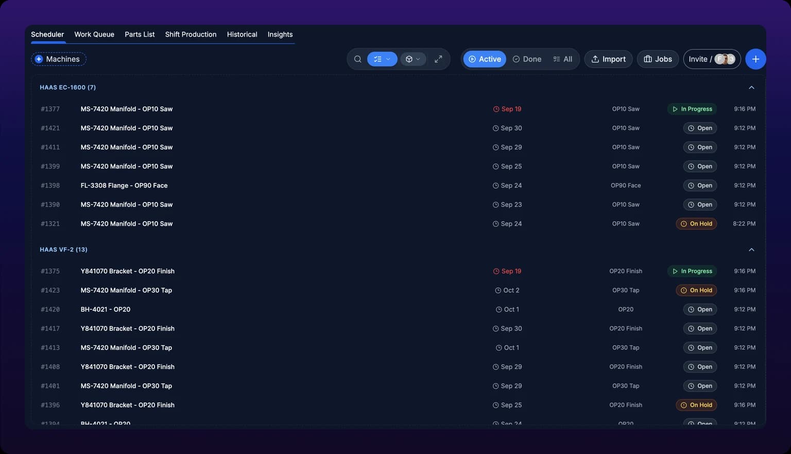
Task: Select the Done filter
Action: coord(527,59)
